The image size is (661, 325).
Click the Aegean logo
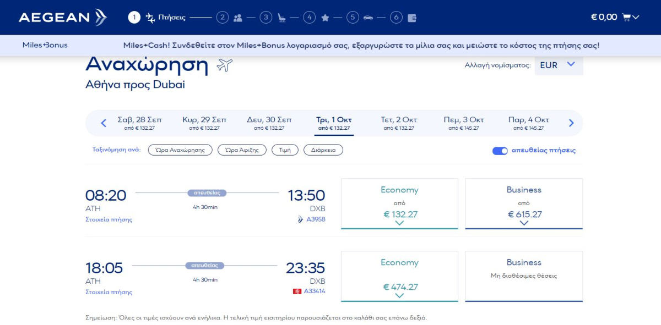click(x=62, y=17)
